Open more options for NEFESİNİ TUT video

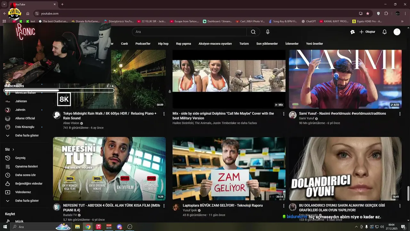point(164,206)
